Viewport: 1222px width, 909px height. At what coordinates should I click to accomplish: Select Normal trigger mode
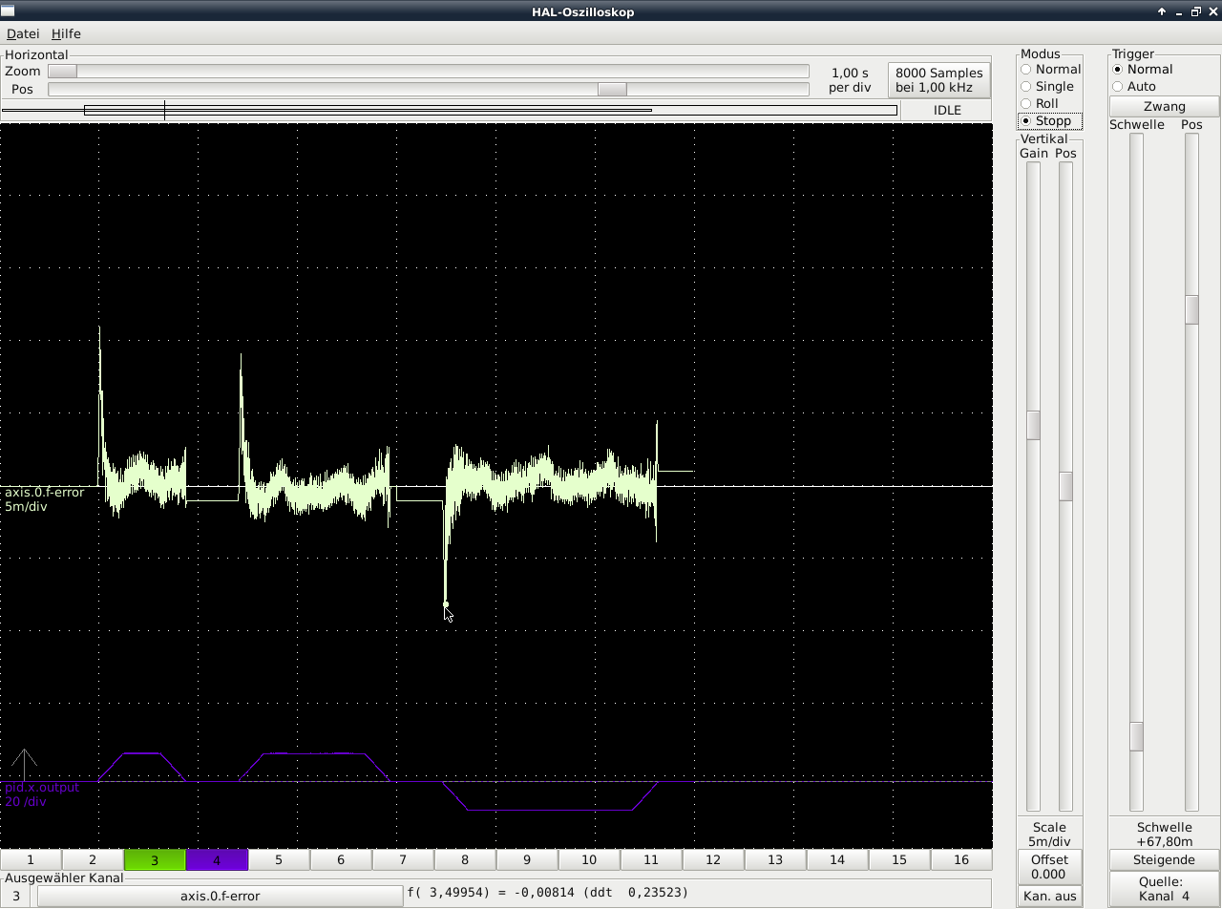point(1142,69)
